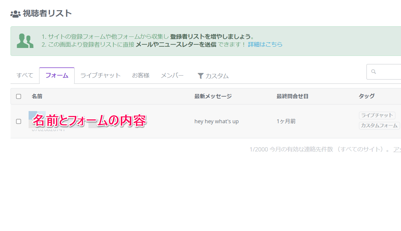Click the 最新メッセージ column header
401x231 pixels.
point(213,96)
